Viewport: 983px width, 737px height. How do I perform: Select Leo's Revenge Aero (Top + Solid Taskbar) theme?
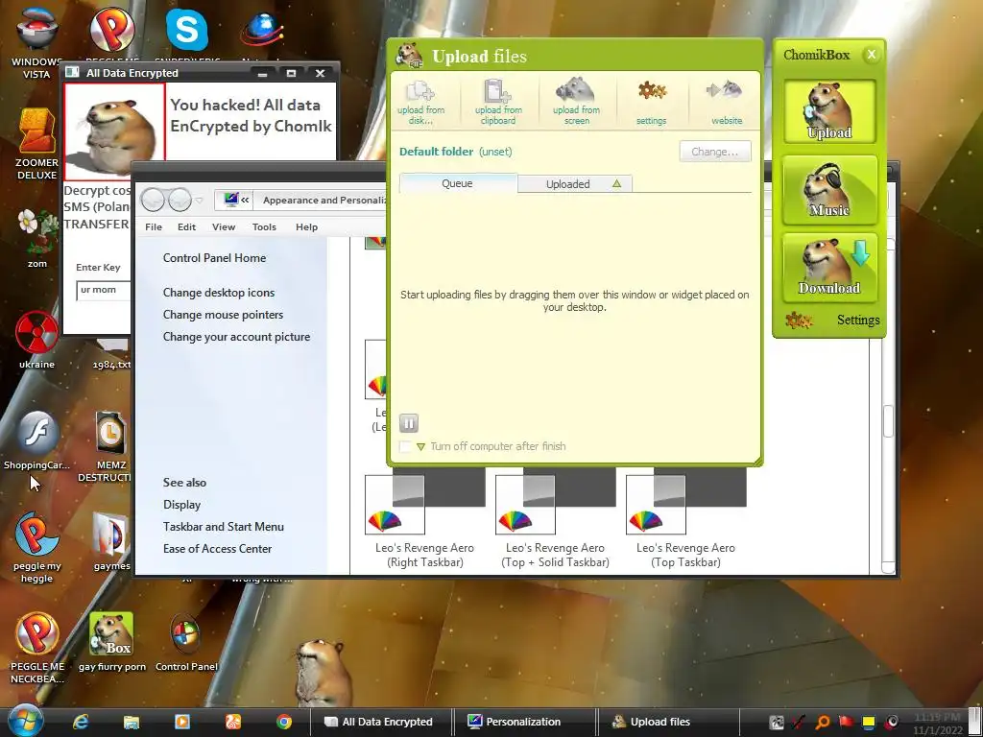tap(555, 520)
